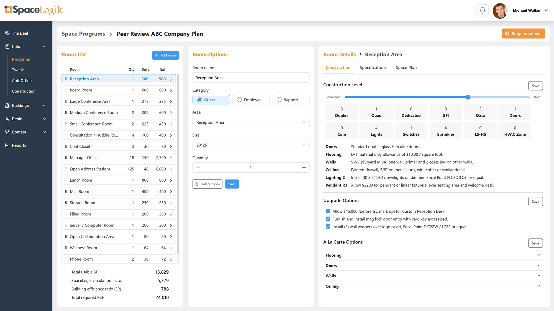Screen dimensions: 554x311
Task: Click the Construction Level slider handle
Action: [468, 97]
